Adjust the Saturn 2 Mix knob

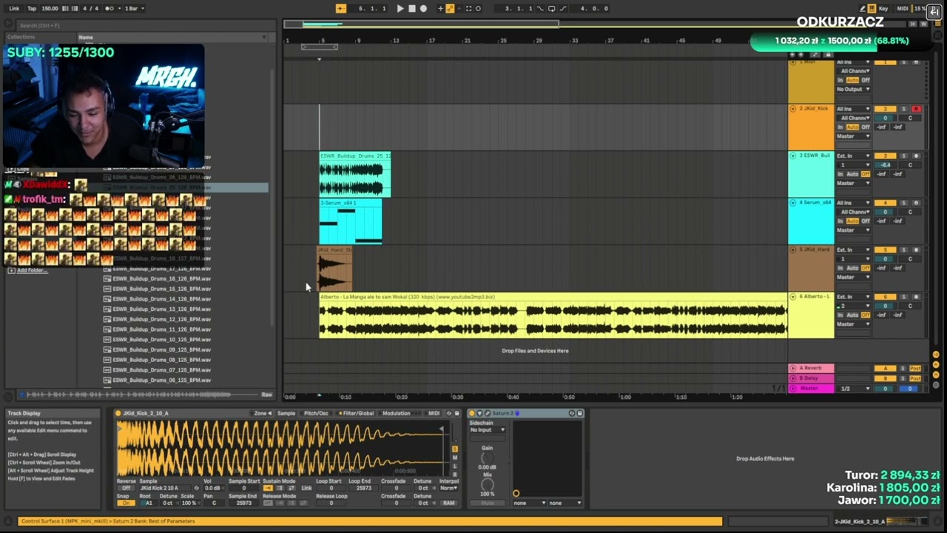pyautogui.click(x=487, y=484)
